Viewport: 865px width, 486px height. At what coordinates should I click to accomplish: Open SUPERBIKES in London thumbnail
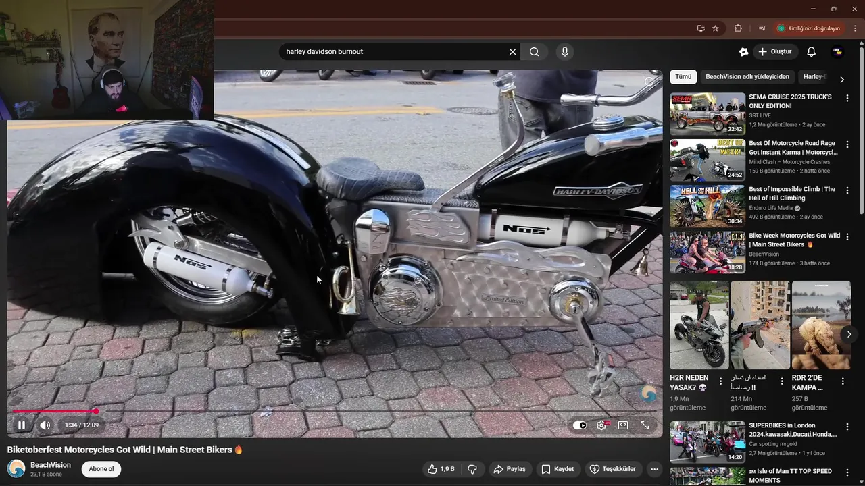[x=708, y=442]
